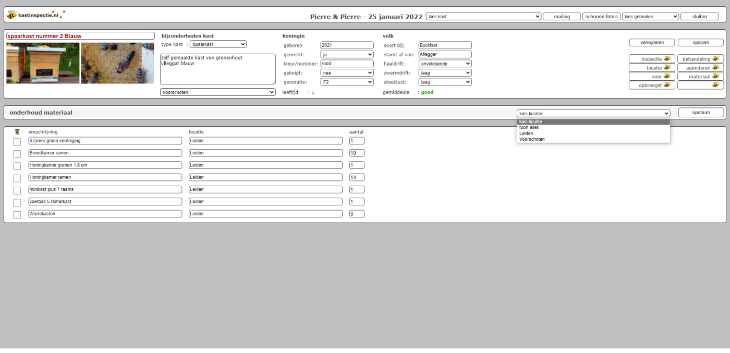Image resolution: width=730 pixels, height=353 pixels.
Task: Click the schonen foto's button
Action: [x=601, y=17]
